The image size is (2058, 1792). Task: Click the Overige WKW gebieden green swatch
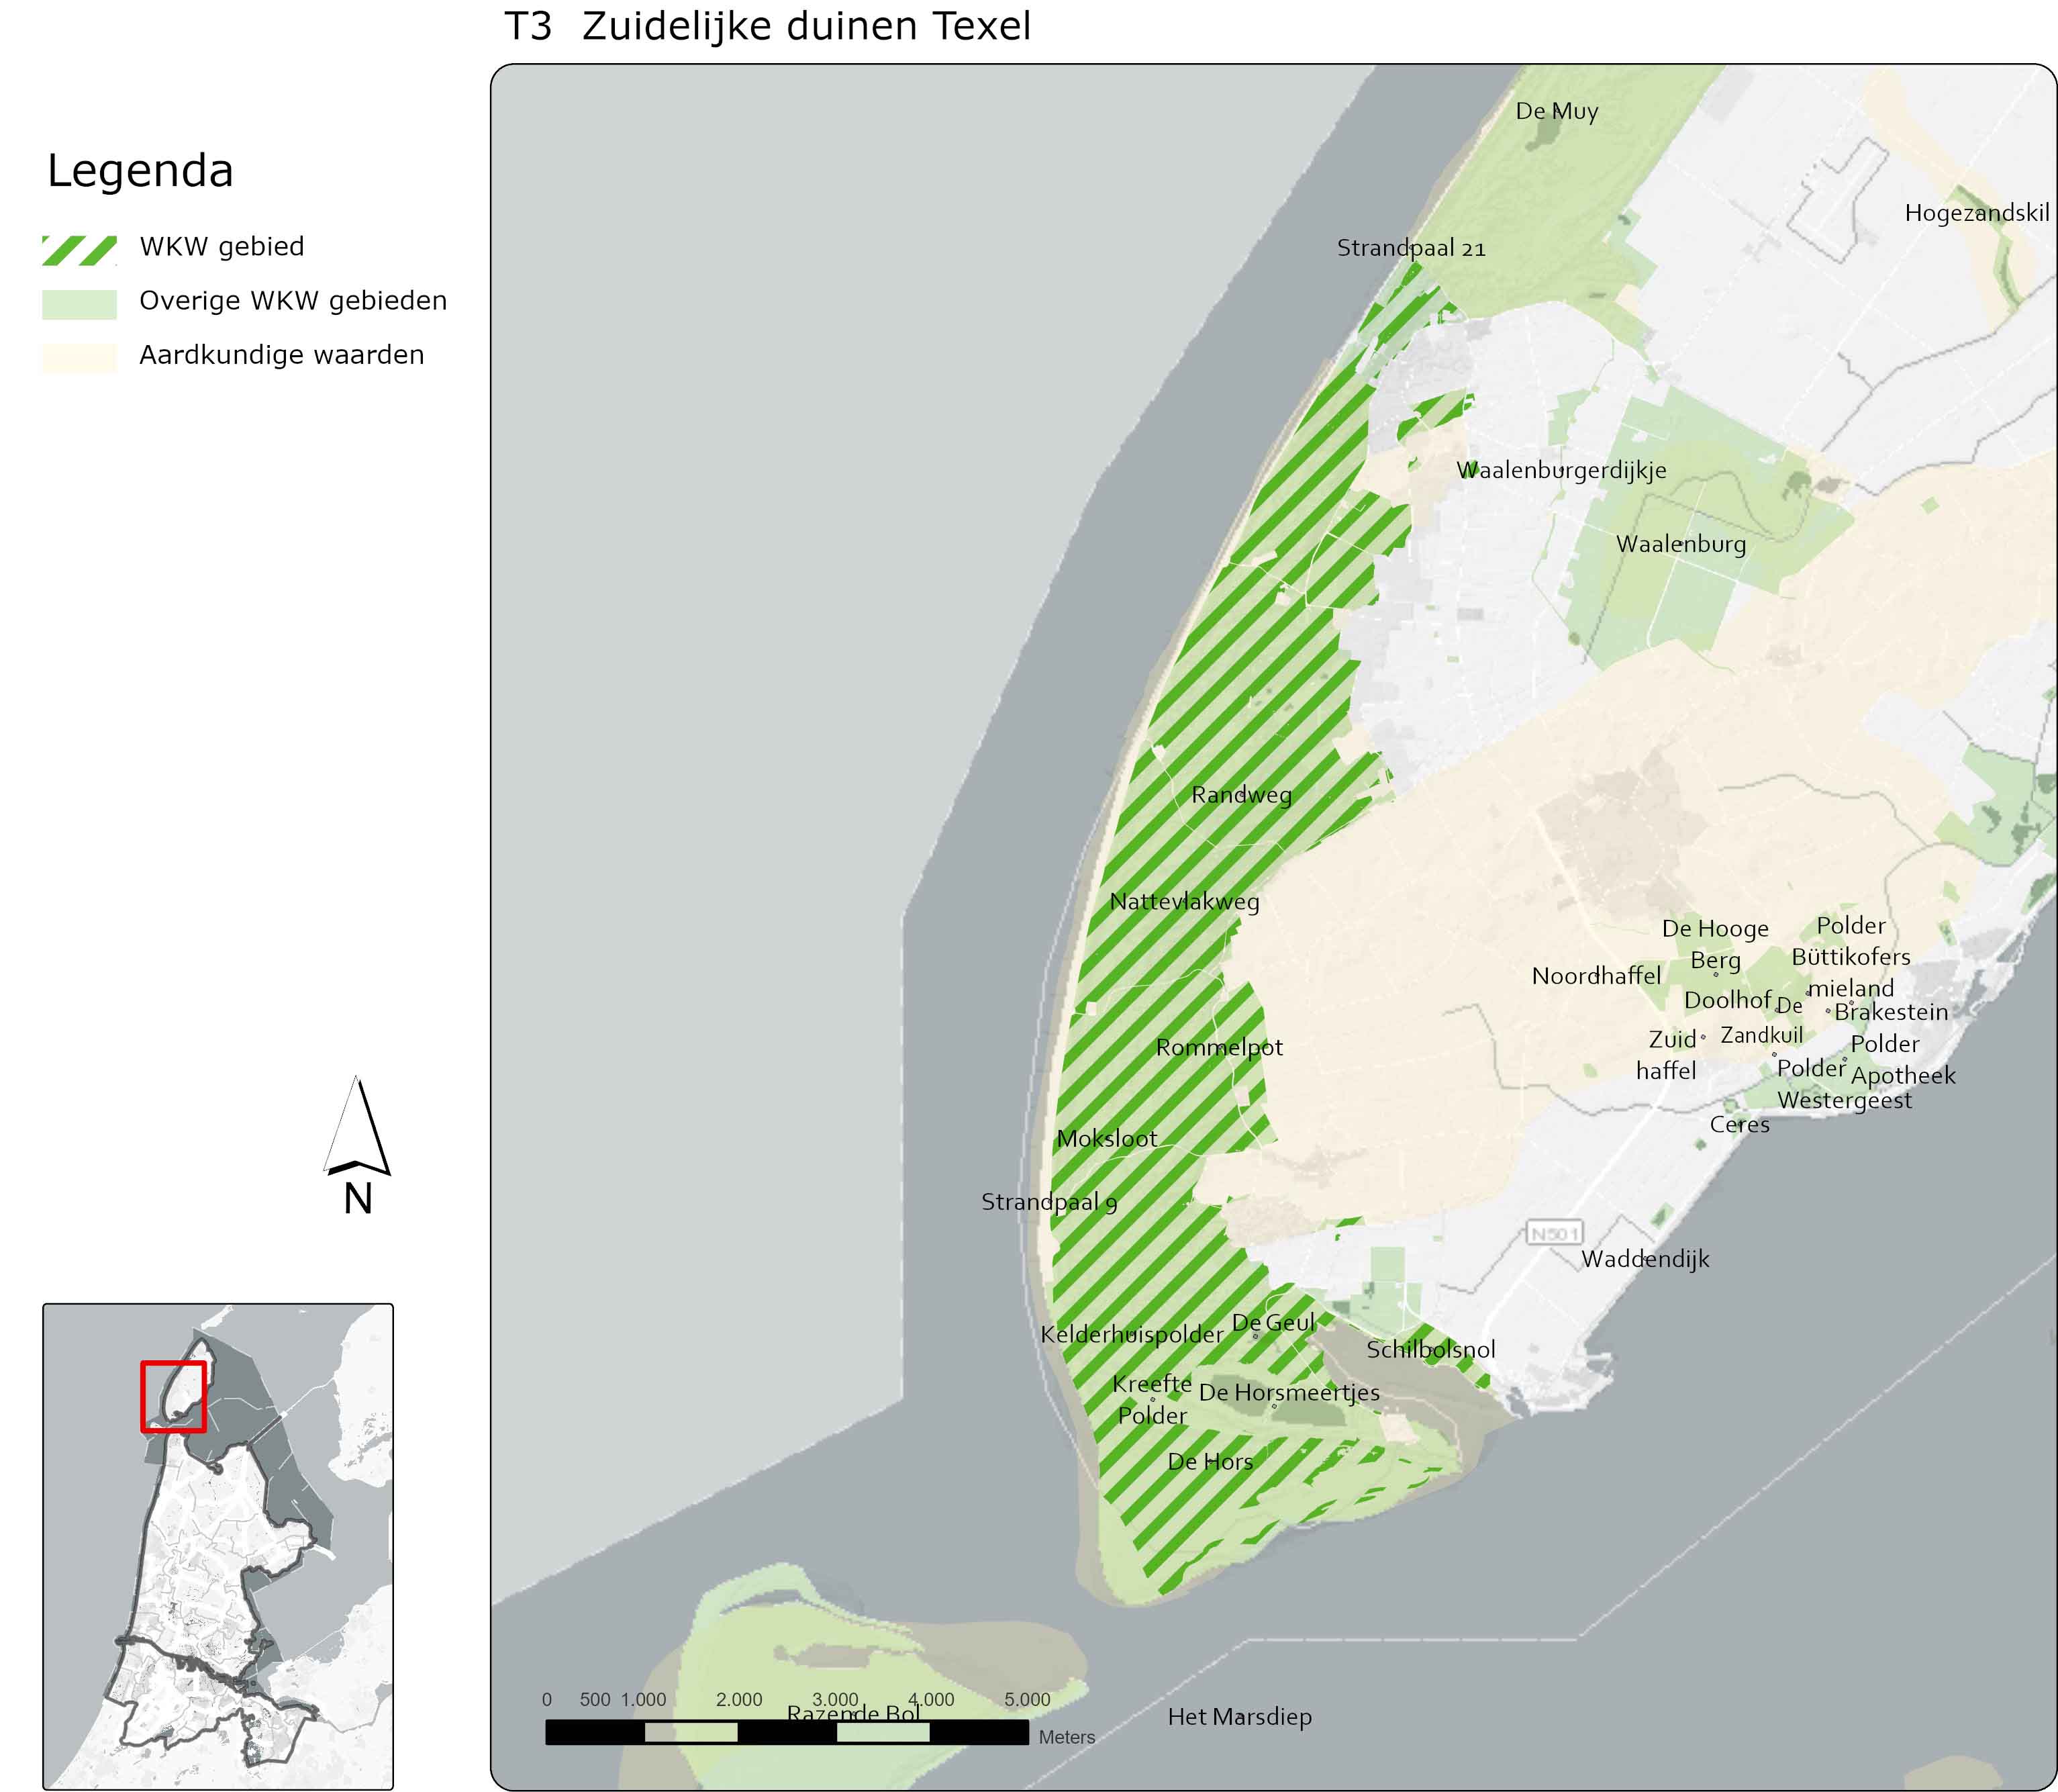79,304
